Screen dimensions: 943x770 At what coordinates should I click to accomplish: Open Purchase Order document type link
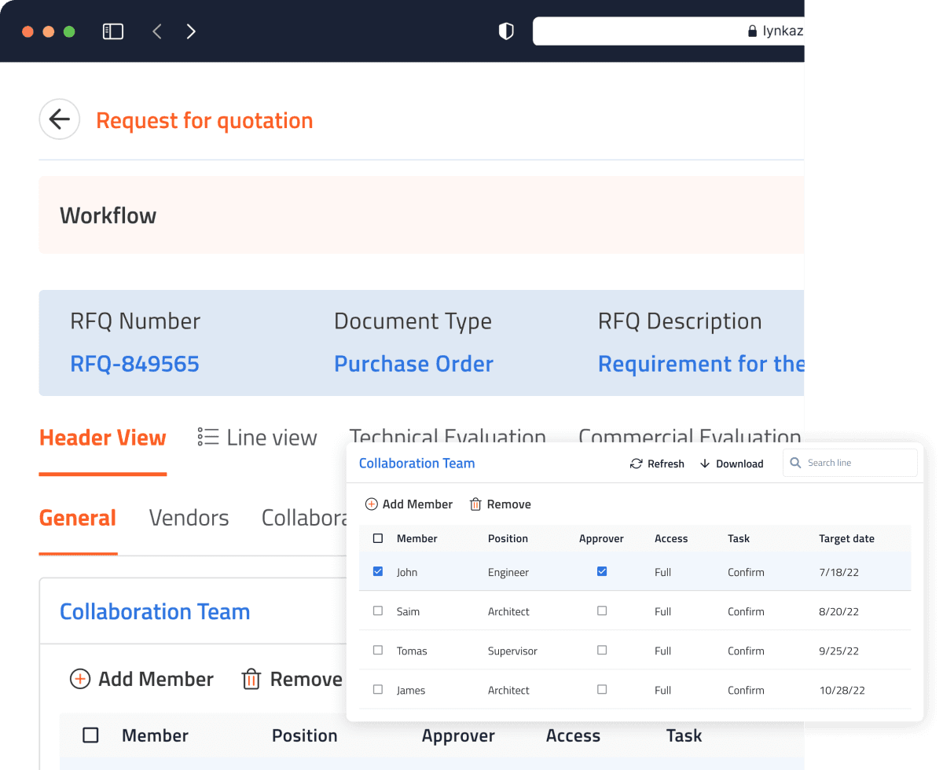click(x=414, y=364)
